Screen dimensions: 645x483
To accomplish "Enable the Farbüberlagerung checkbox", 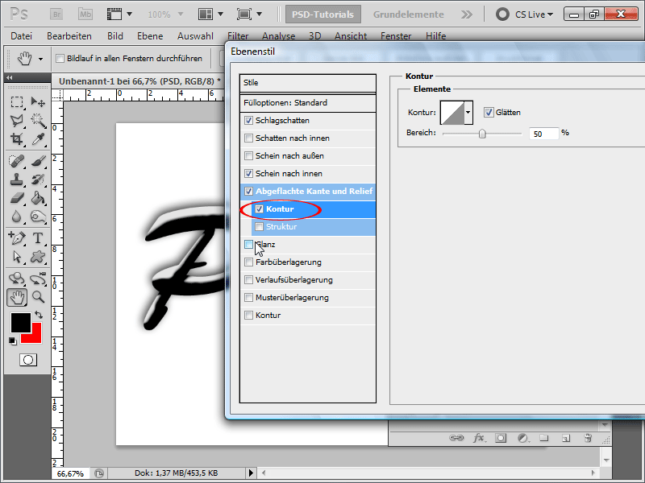I will [x=248, y=262].
